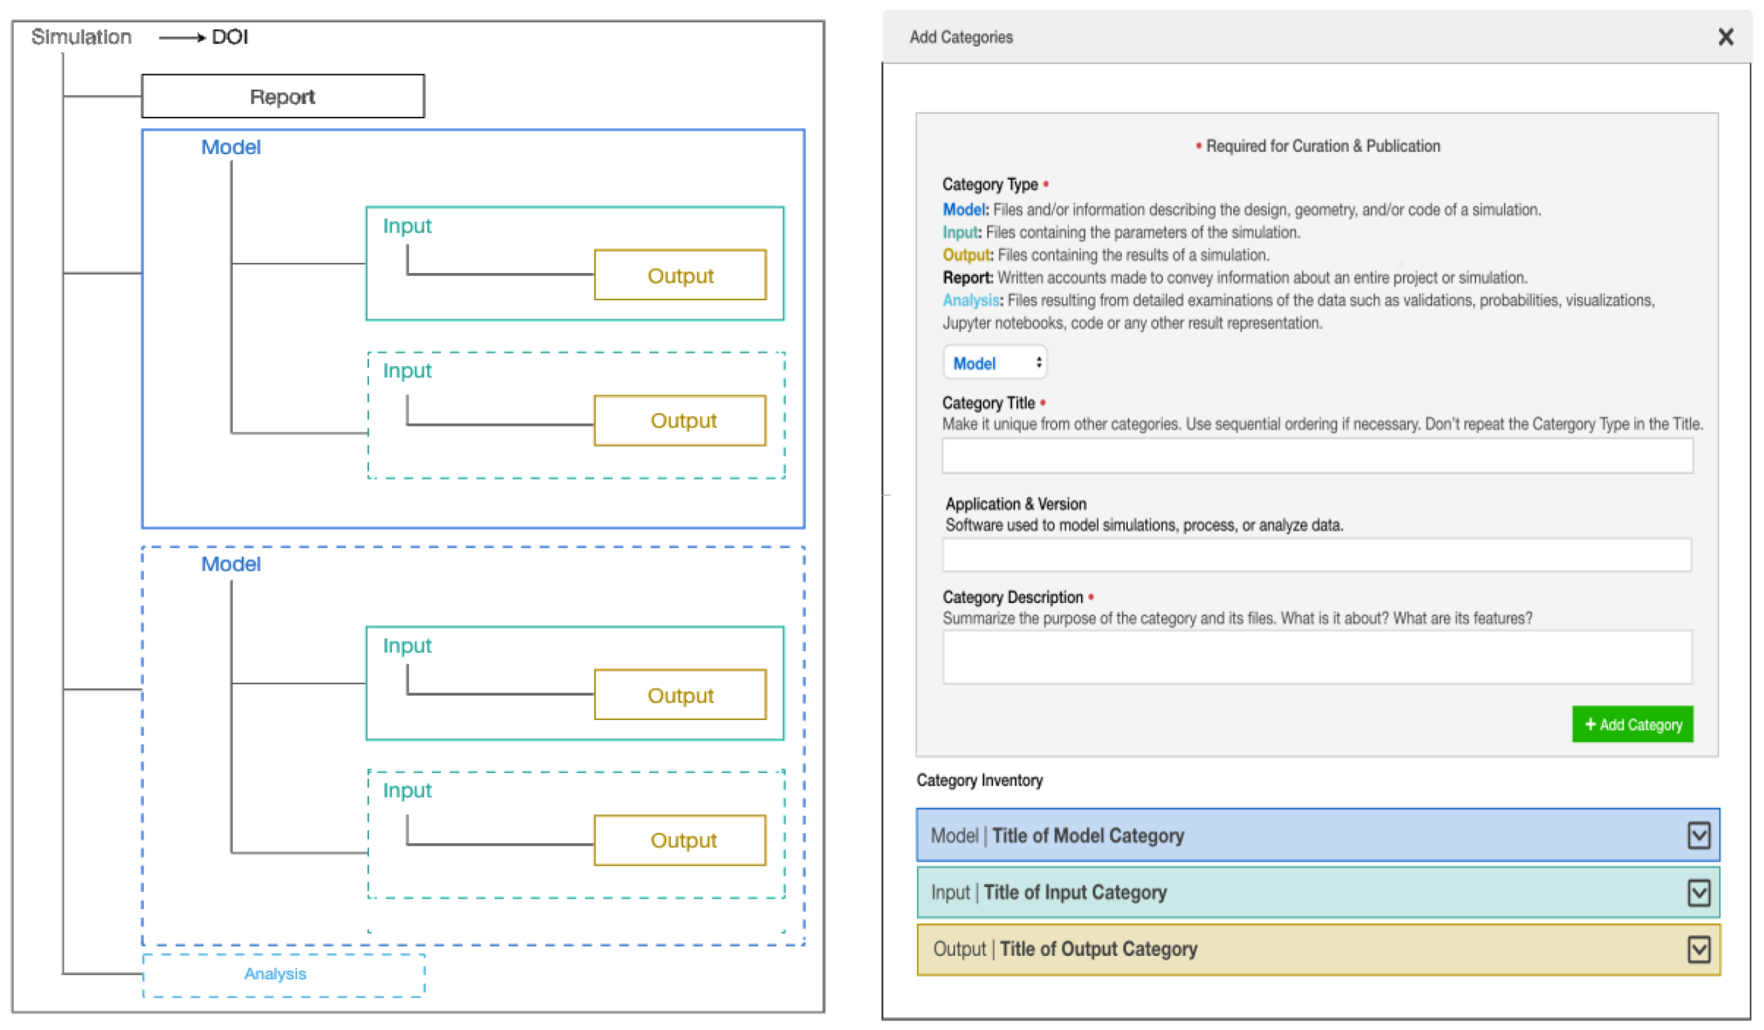Click the Category Title input field

coord(1317,456)
